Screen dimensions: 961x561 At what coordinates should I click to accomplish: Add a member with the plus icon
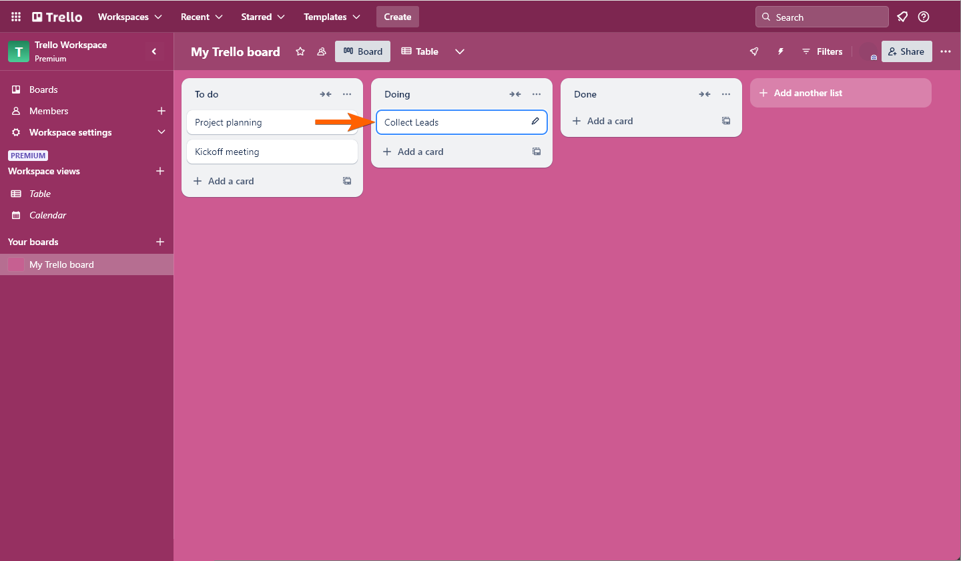pyautogui.click(x=161, y=111)
